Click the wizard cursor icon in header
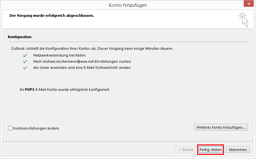 (243, 19)
